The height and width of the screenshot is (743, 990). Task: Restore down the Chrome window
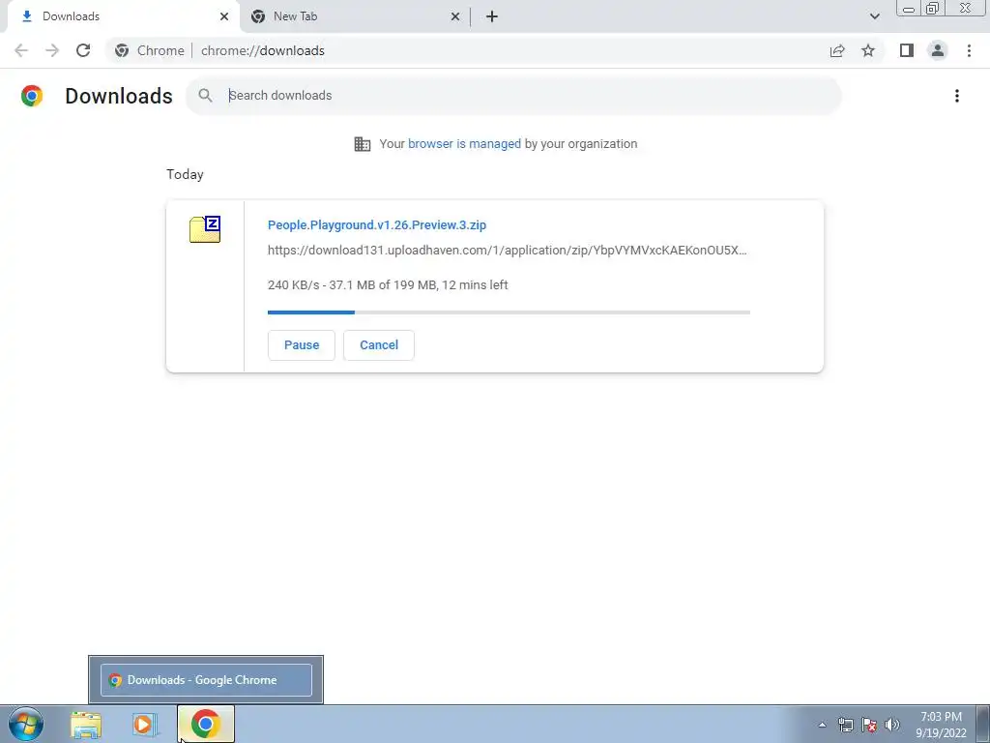[932, 8]
